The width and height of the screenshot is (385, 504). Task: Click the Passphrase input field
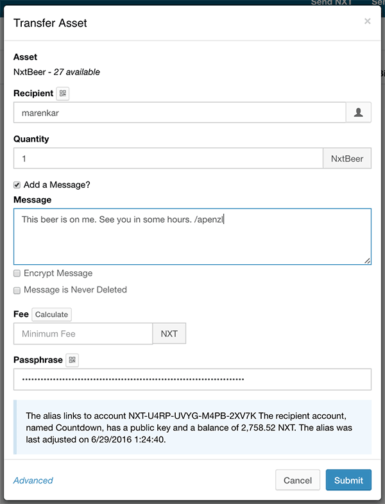click(193, 380)
